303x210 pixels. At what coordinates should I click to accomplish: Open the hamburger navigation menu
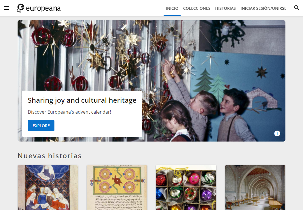click(6, 8)
